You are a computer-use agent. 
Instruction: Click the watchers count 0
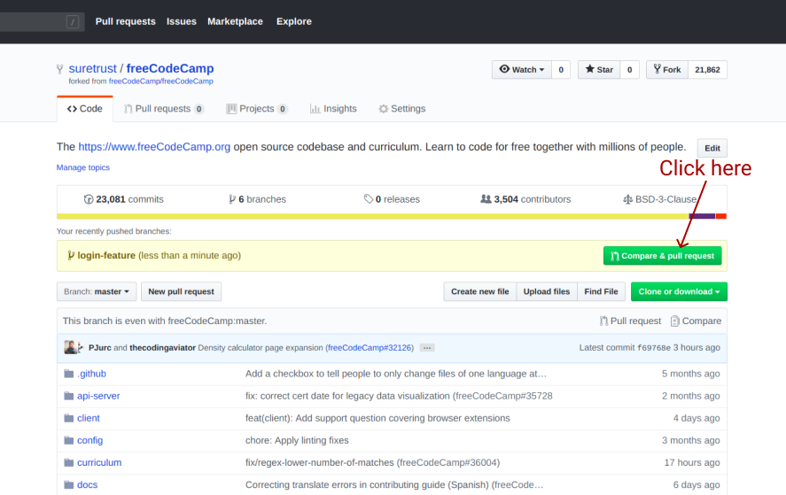pos(561,70)
